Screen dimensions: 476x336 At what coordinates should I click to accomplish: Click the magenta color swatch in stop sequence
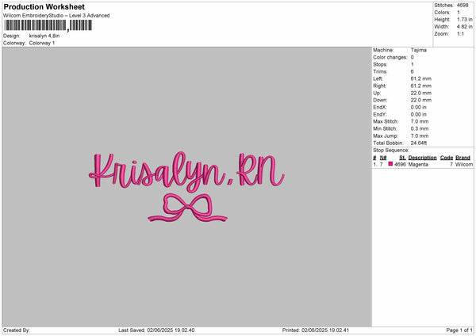(x=390, y=164)
